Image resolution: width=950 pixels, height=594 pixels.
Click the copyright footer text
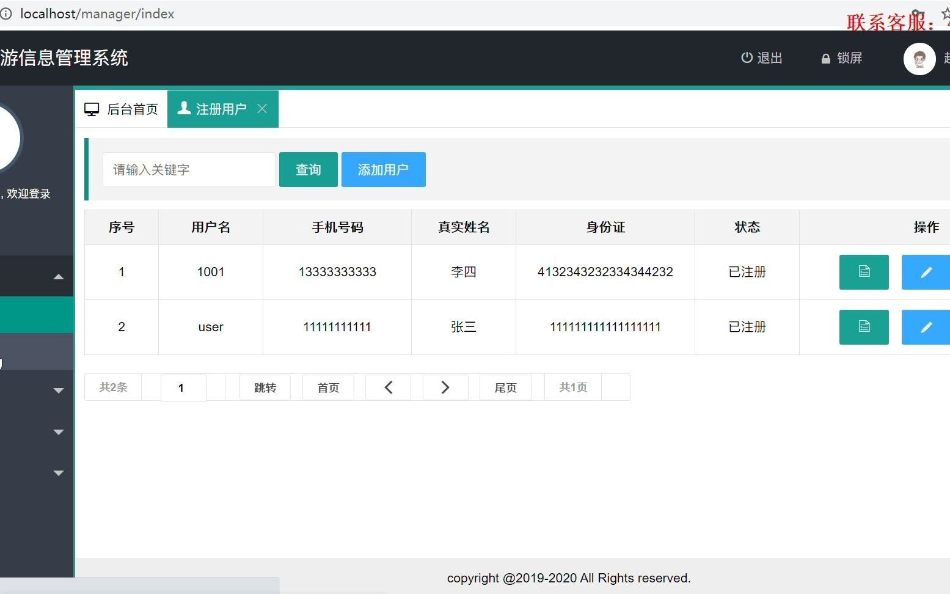[x=569, y=578]
